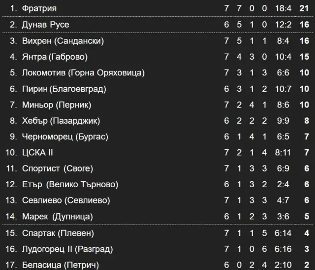Open Лудогорец II (Разград) team entry
The image size is (315, 270).
67,249
